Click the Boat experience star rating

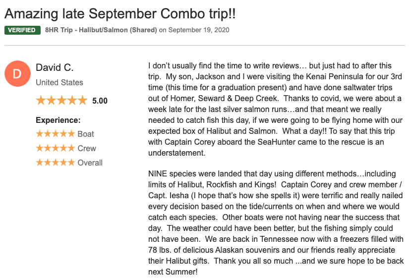point(56,134)
